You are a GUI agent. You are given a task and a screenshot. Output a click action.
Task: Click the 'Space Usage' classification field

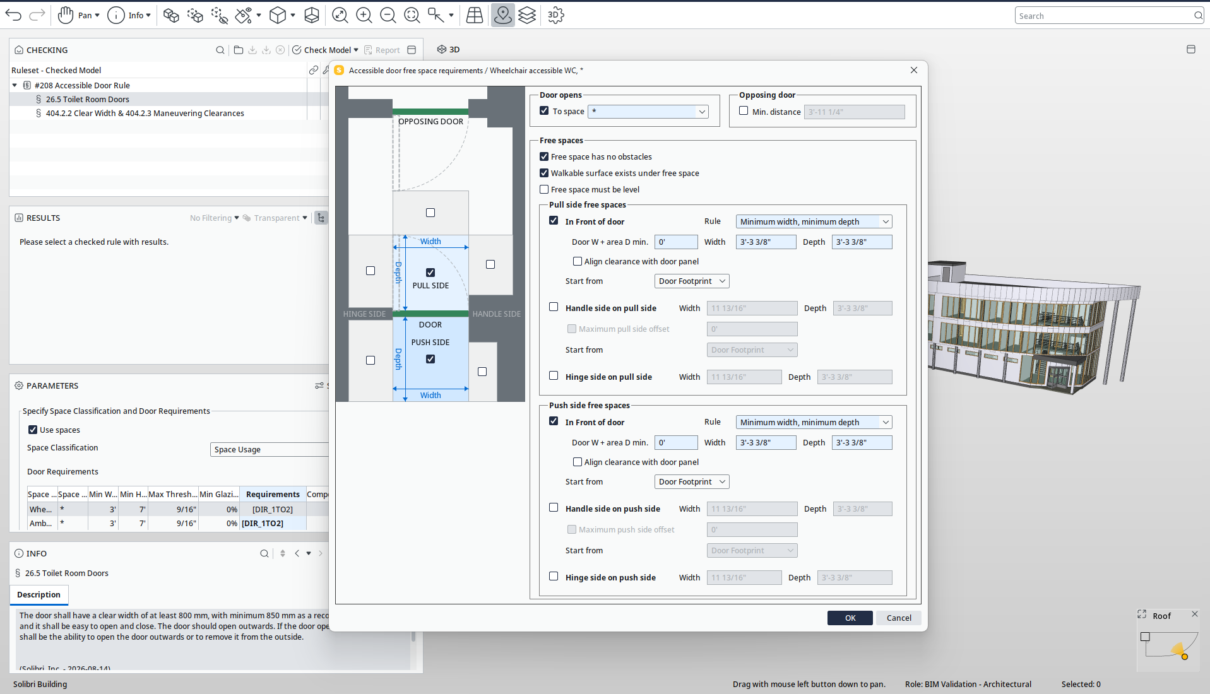tap(270, 449)
